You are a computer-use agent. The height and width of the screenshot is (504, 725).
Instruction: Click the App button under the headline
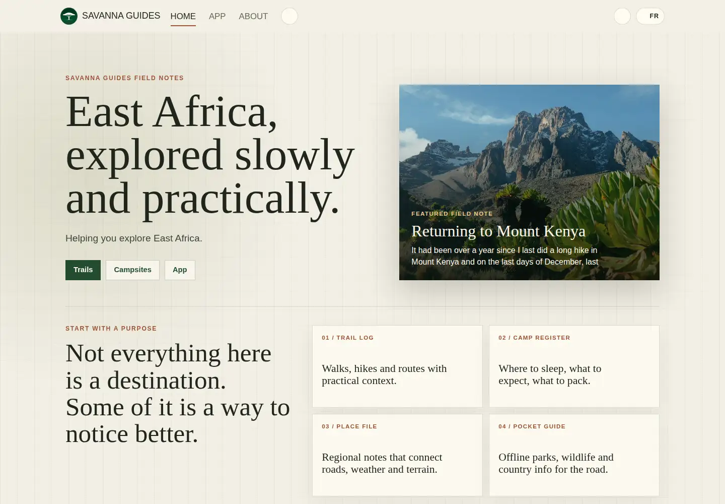[180, 270]
